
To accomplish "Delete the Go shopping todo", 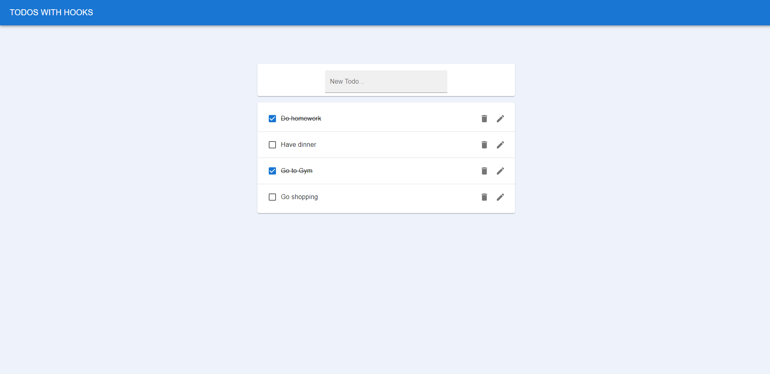I will pyautogui.click(x=484, y=197).
